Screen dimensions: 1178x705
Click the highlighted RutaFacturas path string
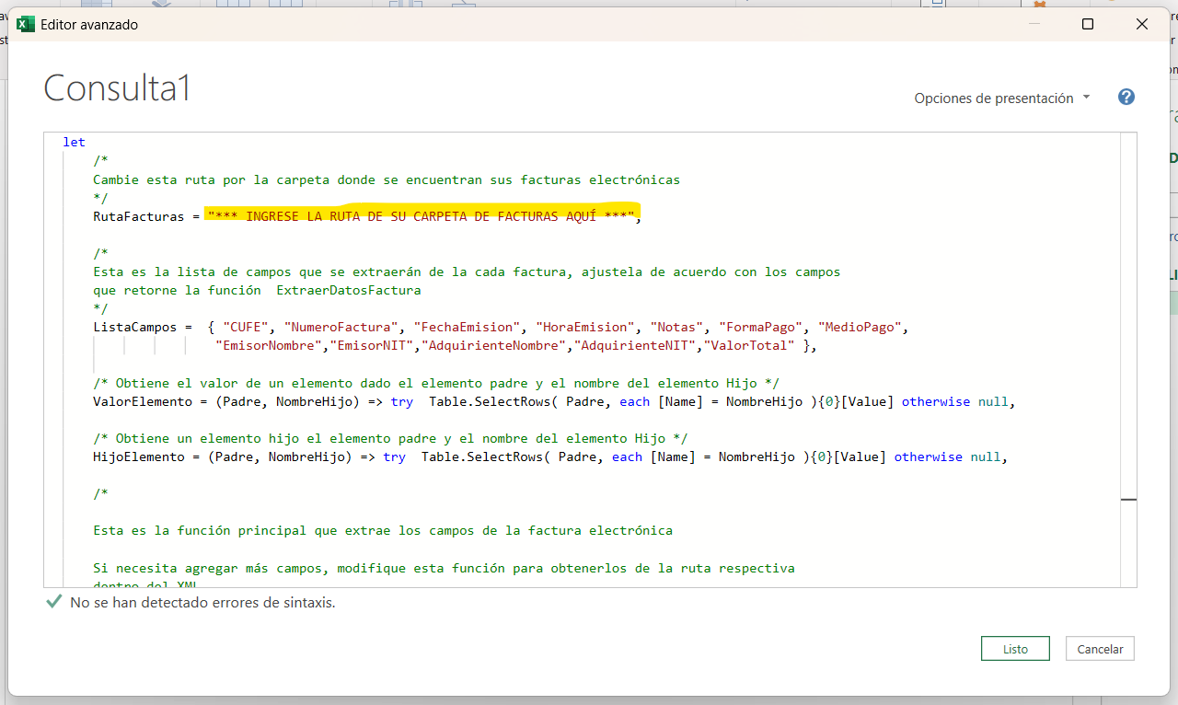click(422, 216)
